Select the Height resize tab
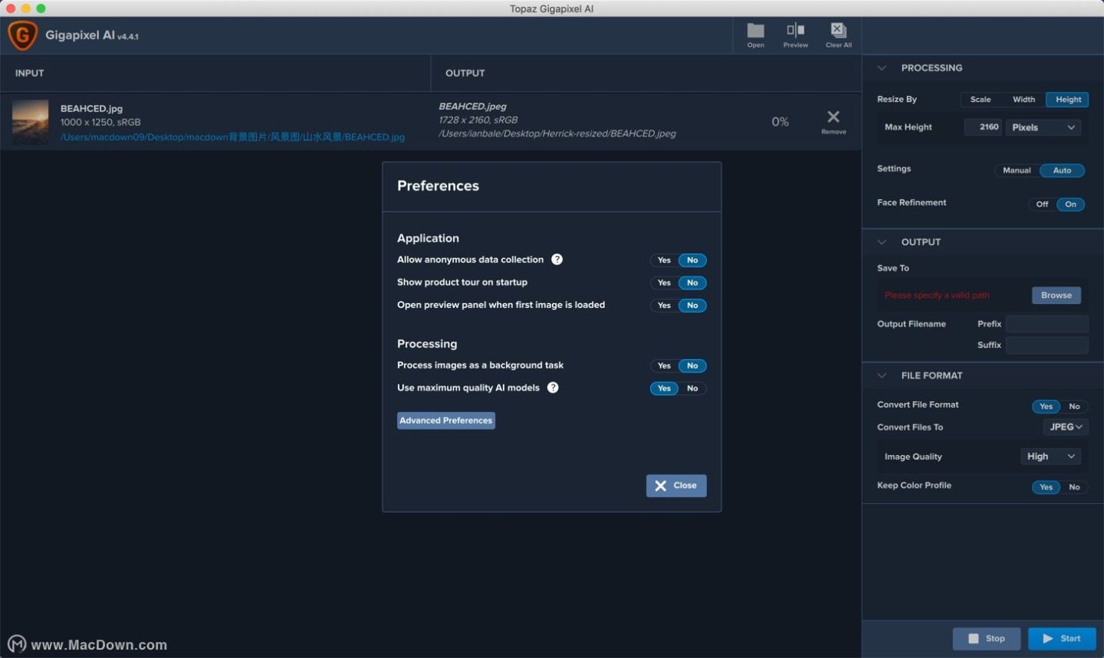Screen dimensions: 1104x658 click(x=1068, y=100)
